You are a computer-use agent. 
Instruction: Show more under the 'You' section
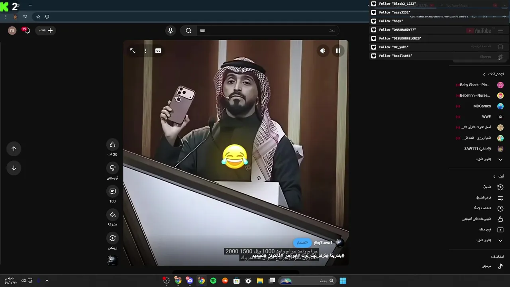click(x=489, y=240)
